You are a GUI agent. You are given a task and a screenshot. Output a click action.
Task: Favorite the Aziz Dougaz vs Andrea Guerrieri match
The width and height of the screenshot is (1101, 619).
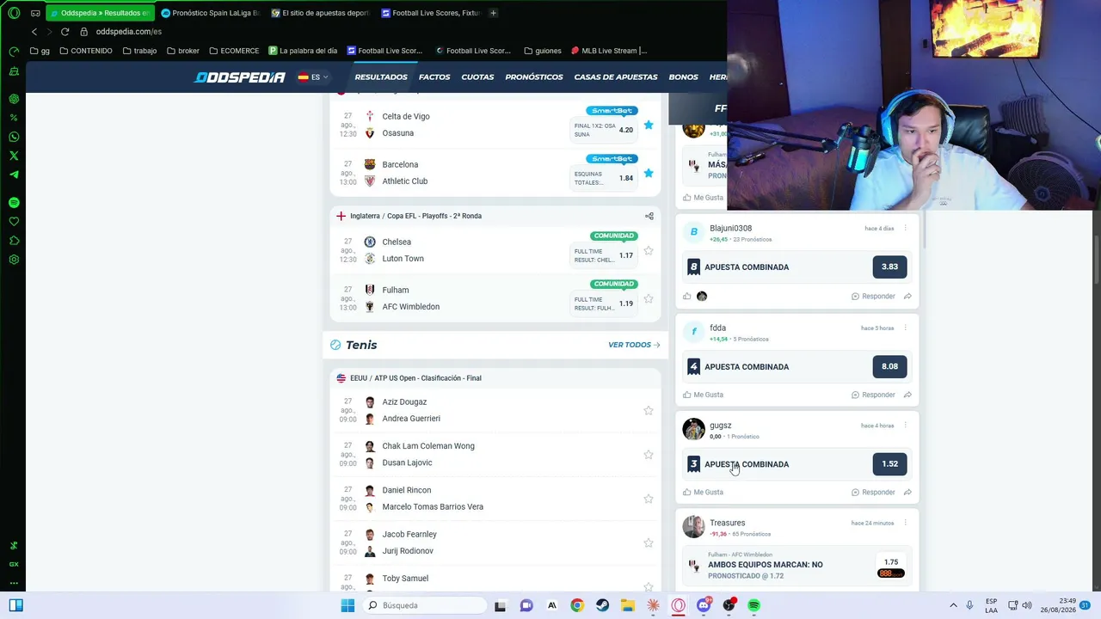pyautogui.click(x=649, y=411)
